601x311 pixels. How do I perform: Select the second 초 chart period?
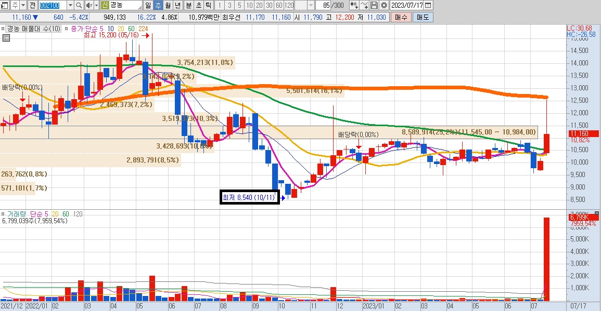pos(199,5)
